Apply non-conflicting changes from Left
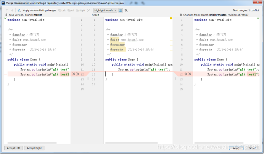This screenshot has height=154, width=264. (62, 10)
